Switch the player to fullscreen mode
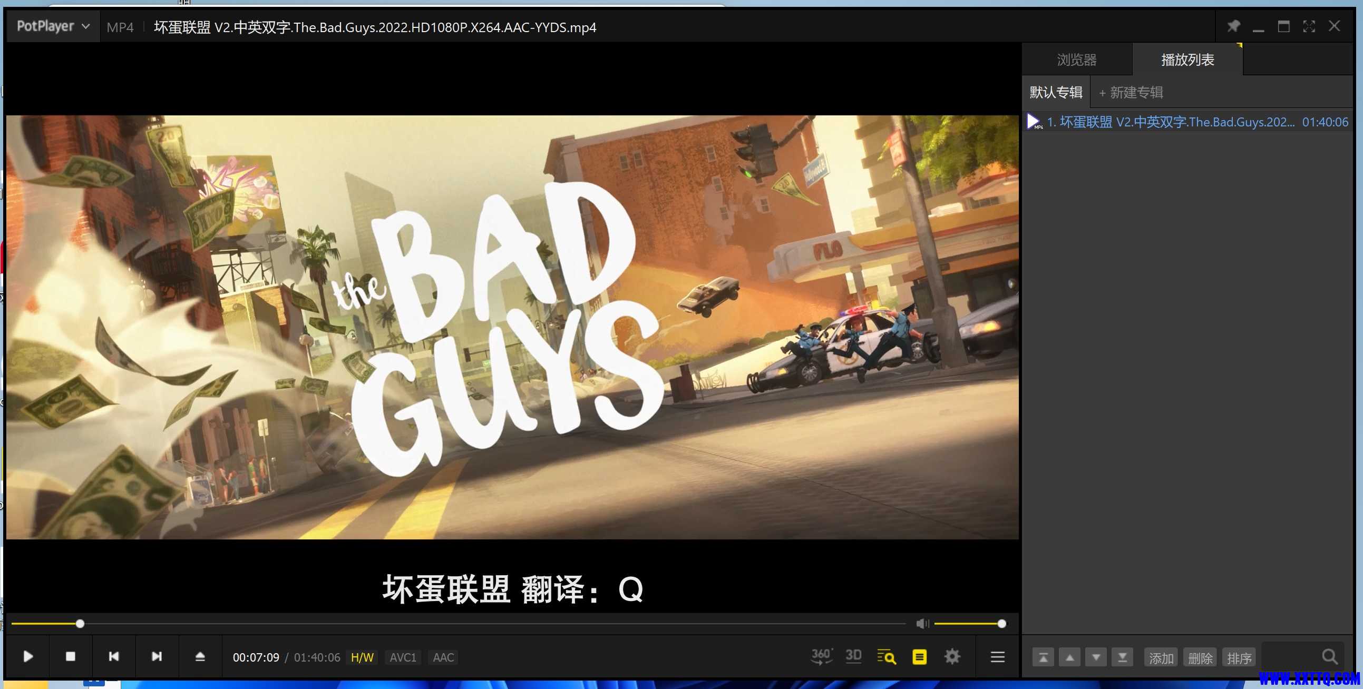Viewport: 1363px width, 689px height. pyautogui.click(x=1309, y=26)
